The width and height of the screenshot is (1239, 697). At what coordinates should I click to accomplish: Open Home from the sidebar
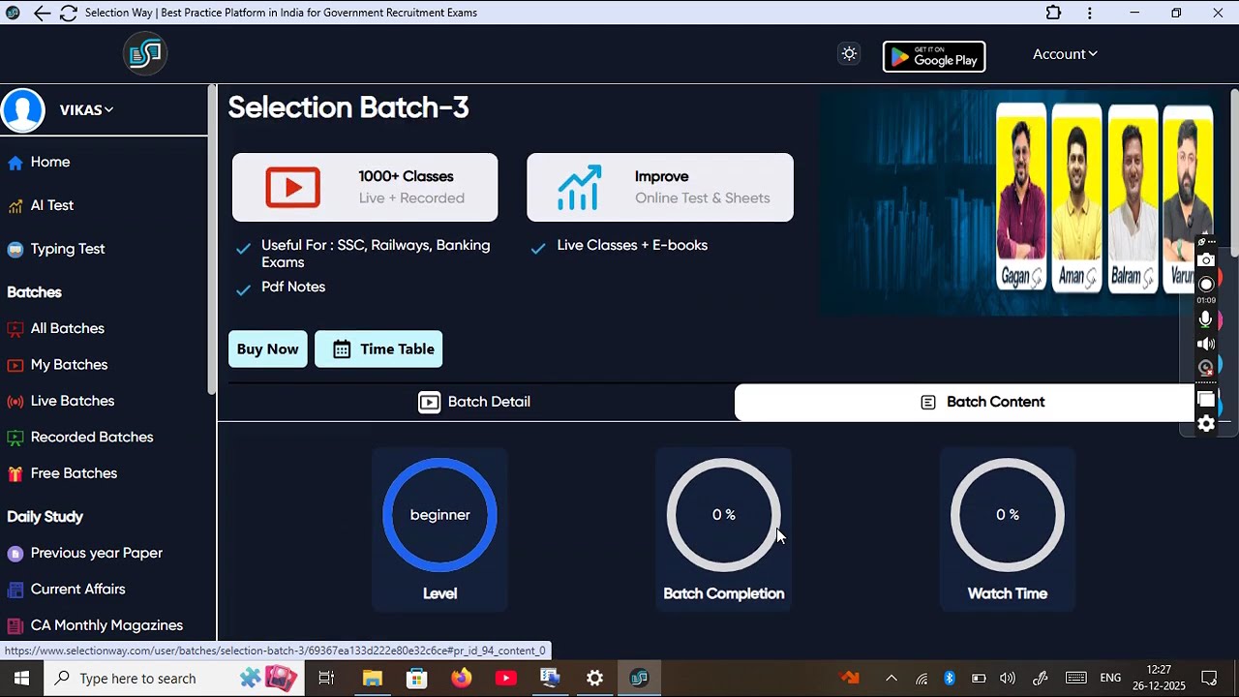(50, 162)
